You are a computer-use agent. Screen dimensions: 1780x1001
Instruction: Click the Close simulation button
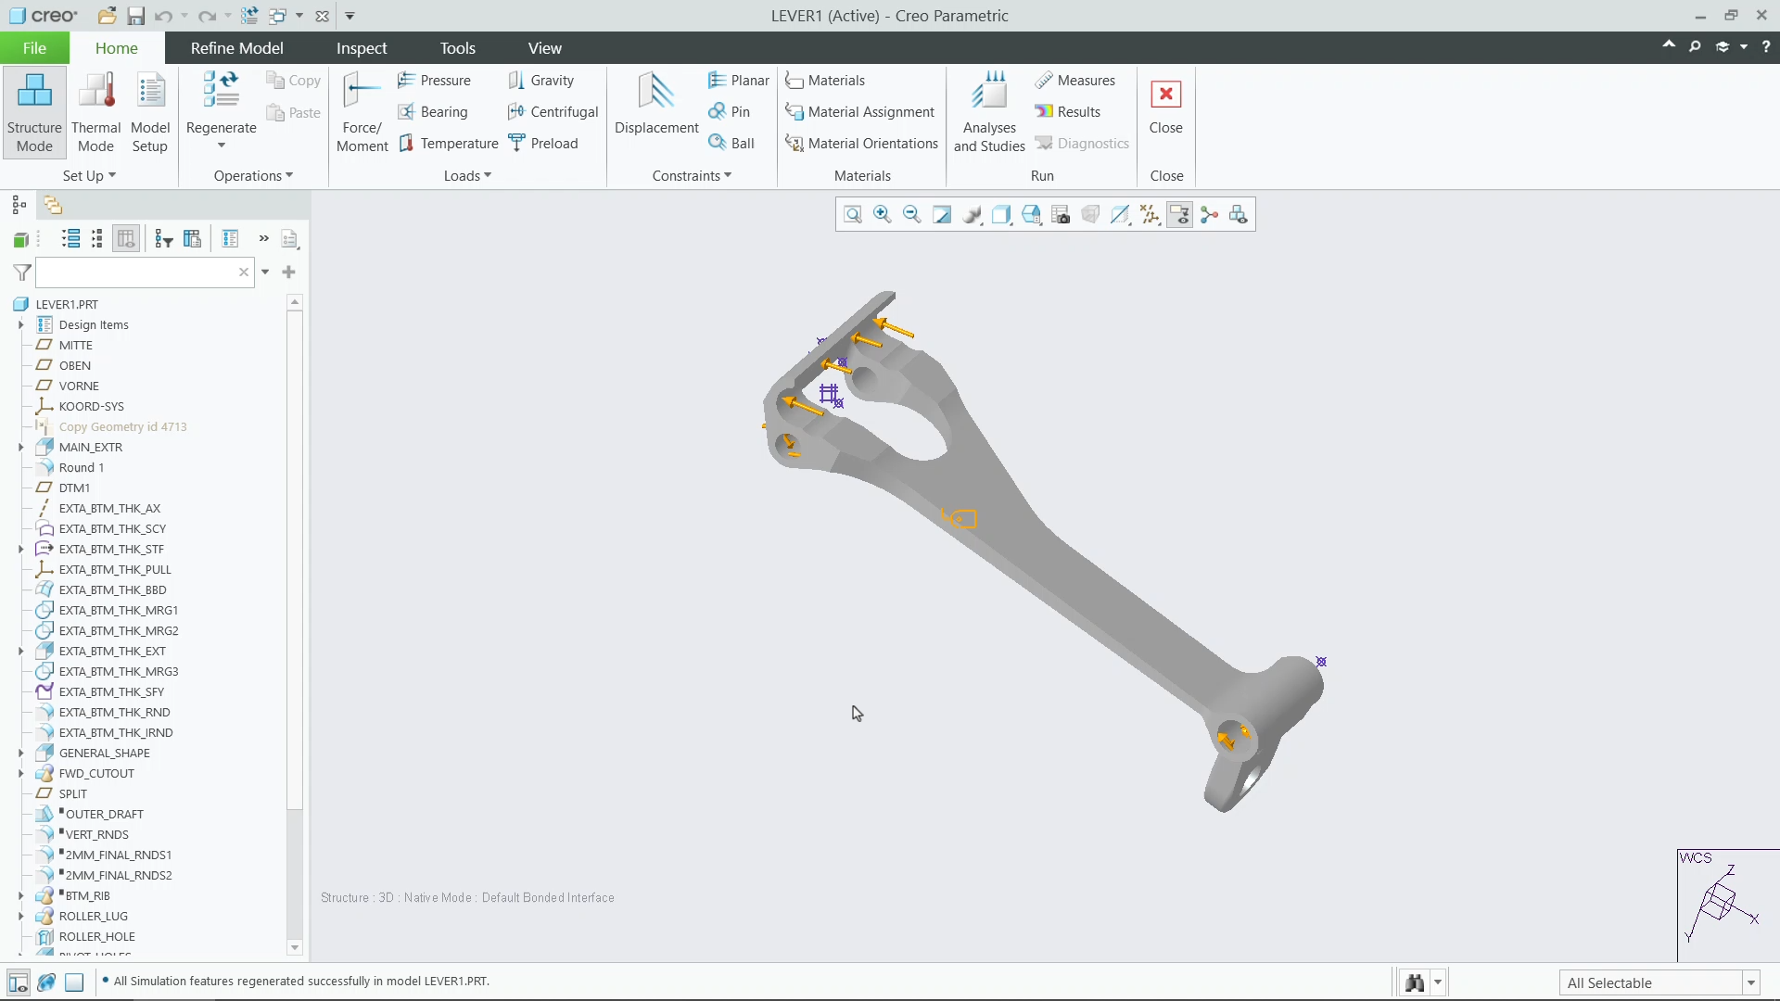click(1165, 106)
